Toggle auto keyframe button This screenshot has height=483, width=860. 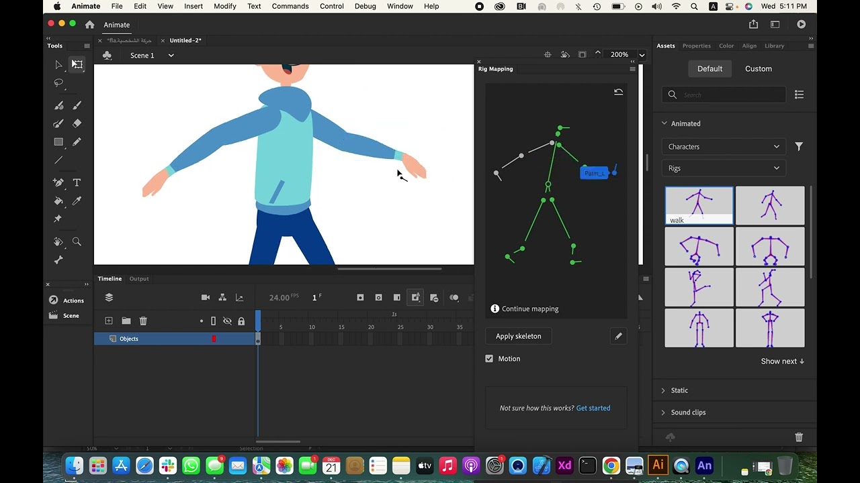click(x=416, y=298)
